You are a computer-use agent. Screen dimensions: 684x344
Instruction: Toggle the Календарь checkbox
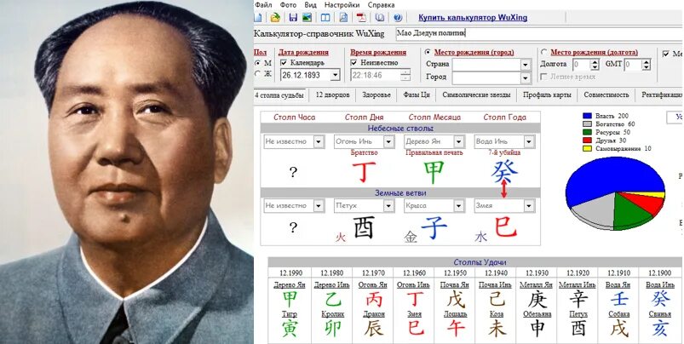pos(284,63)
